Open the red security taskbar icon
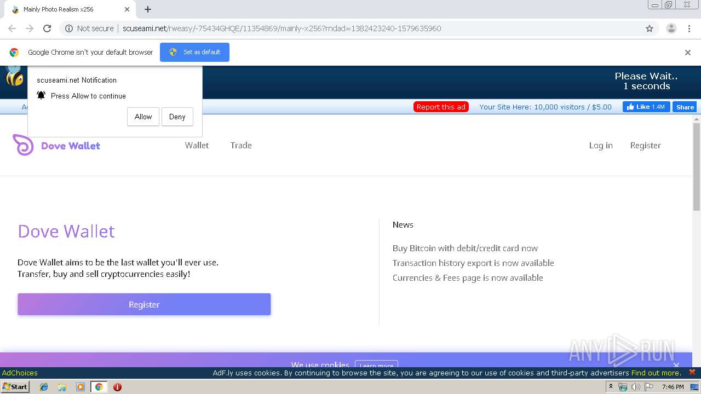 (117, 387)
